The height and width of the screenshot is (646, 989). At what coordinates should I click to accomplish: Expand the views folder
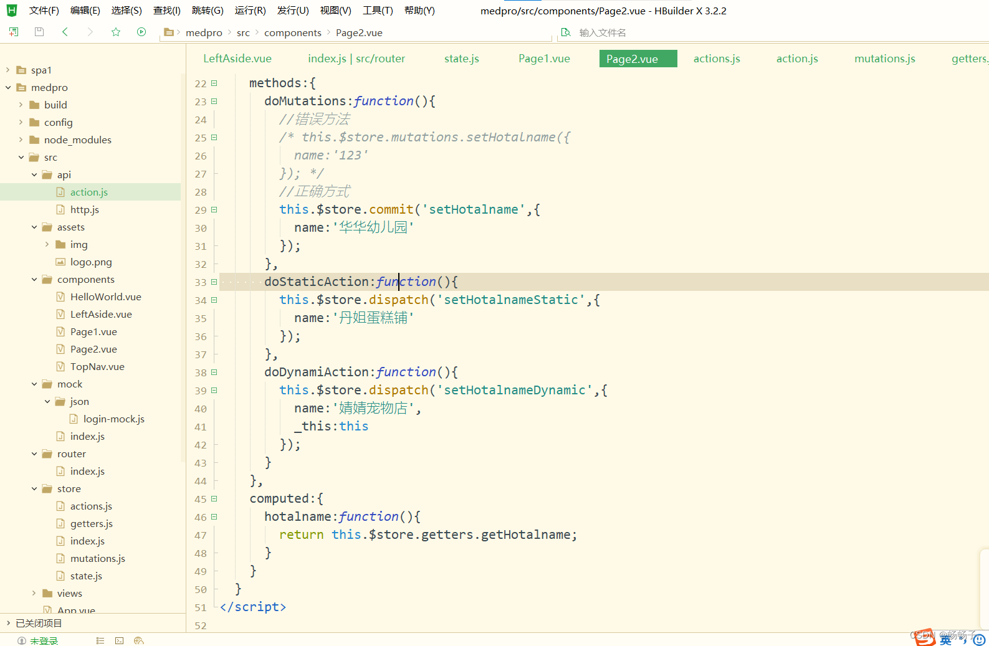point(34,593)
